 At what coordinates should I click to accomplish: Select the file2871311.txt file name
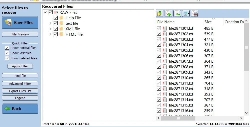tap(181, 83)
